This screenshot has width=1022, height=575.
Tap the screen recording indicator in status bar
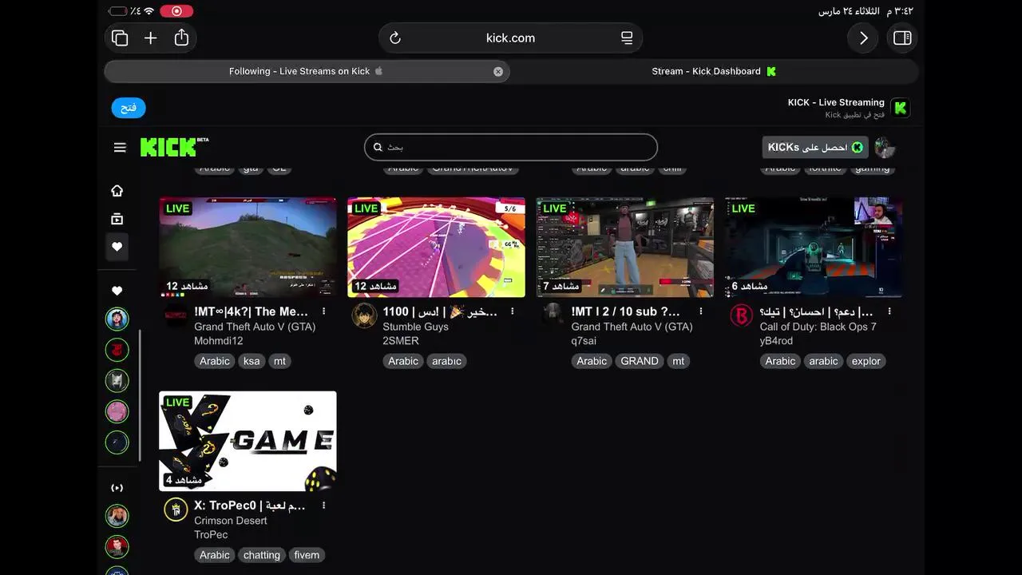[x=176, y=11]
